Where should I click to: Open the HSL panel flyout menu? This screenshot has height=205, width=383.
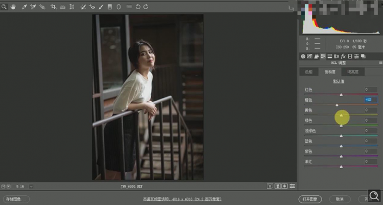[x=381, y=63]
